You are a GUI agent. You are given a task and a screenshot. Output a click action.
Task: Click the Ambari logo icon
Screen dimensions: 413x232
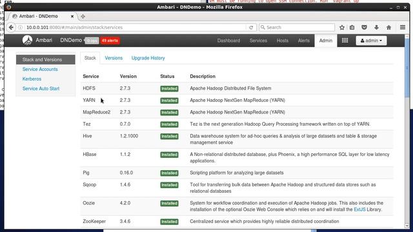click(27, 40)
